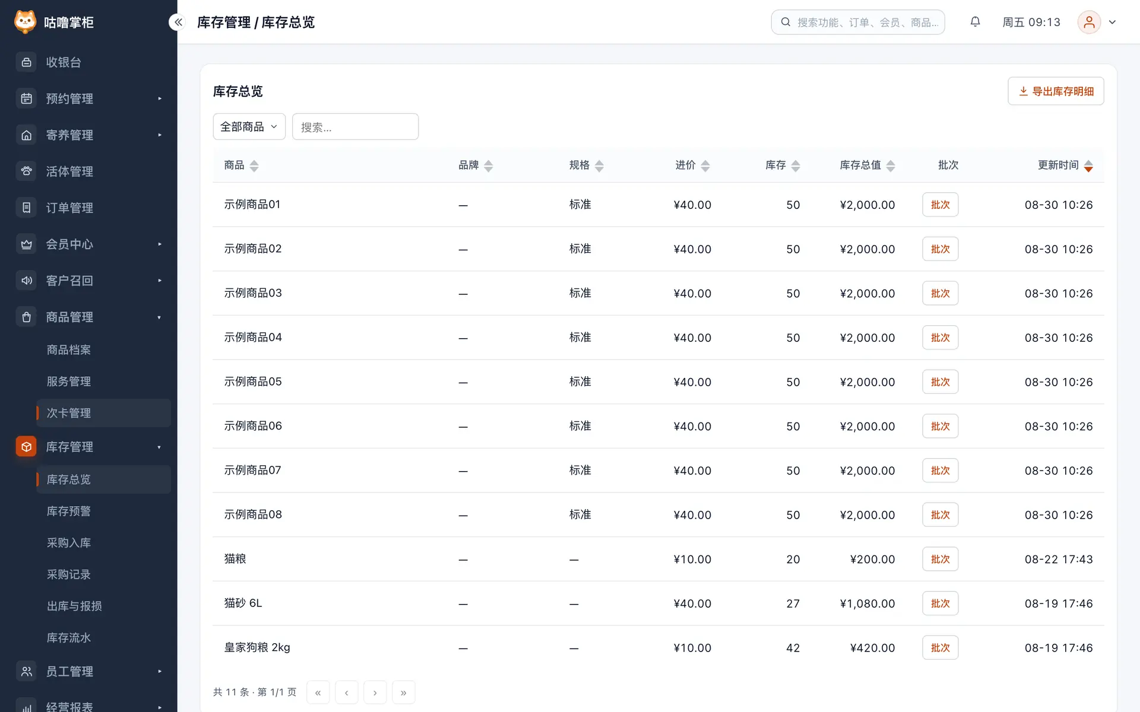This screenshot has width=1140, height=712.
Task: Click the 会员中心 crown icon
Action: tap(26, 244)
